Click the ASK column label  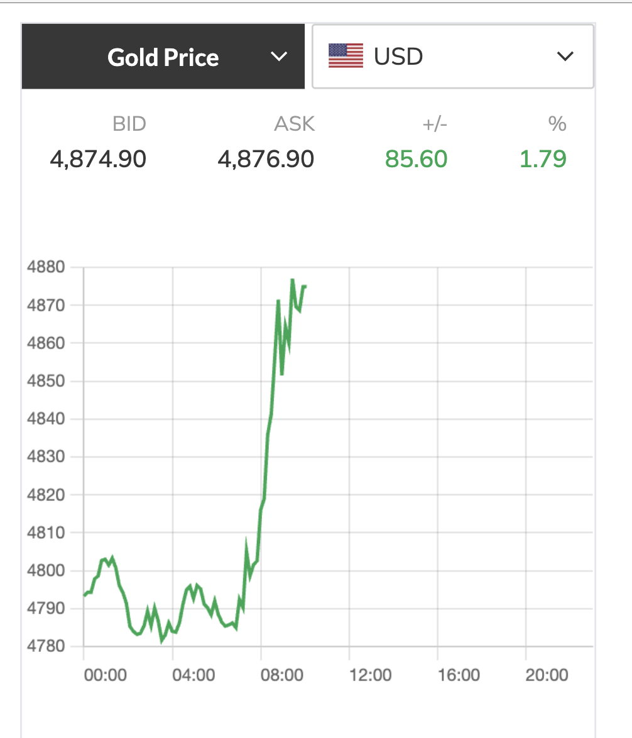click(x=294, y=124)
